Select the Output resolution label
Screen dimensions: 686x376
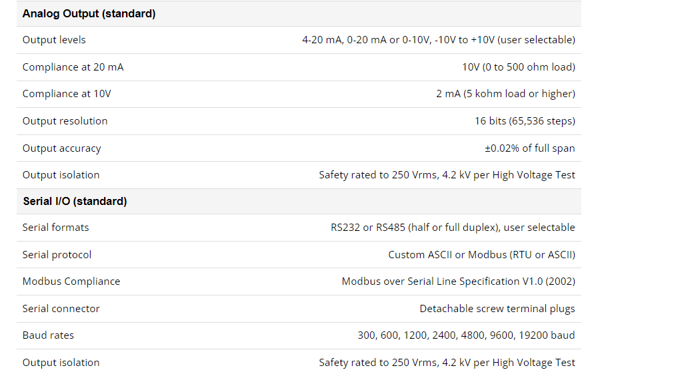pyautogui.click(x=65, y=121)
